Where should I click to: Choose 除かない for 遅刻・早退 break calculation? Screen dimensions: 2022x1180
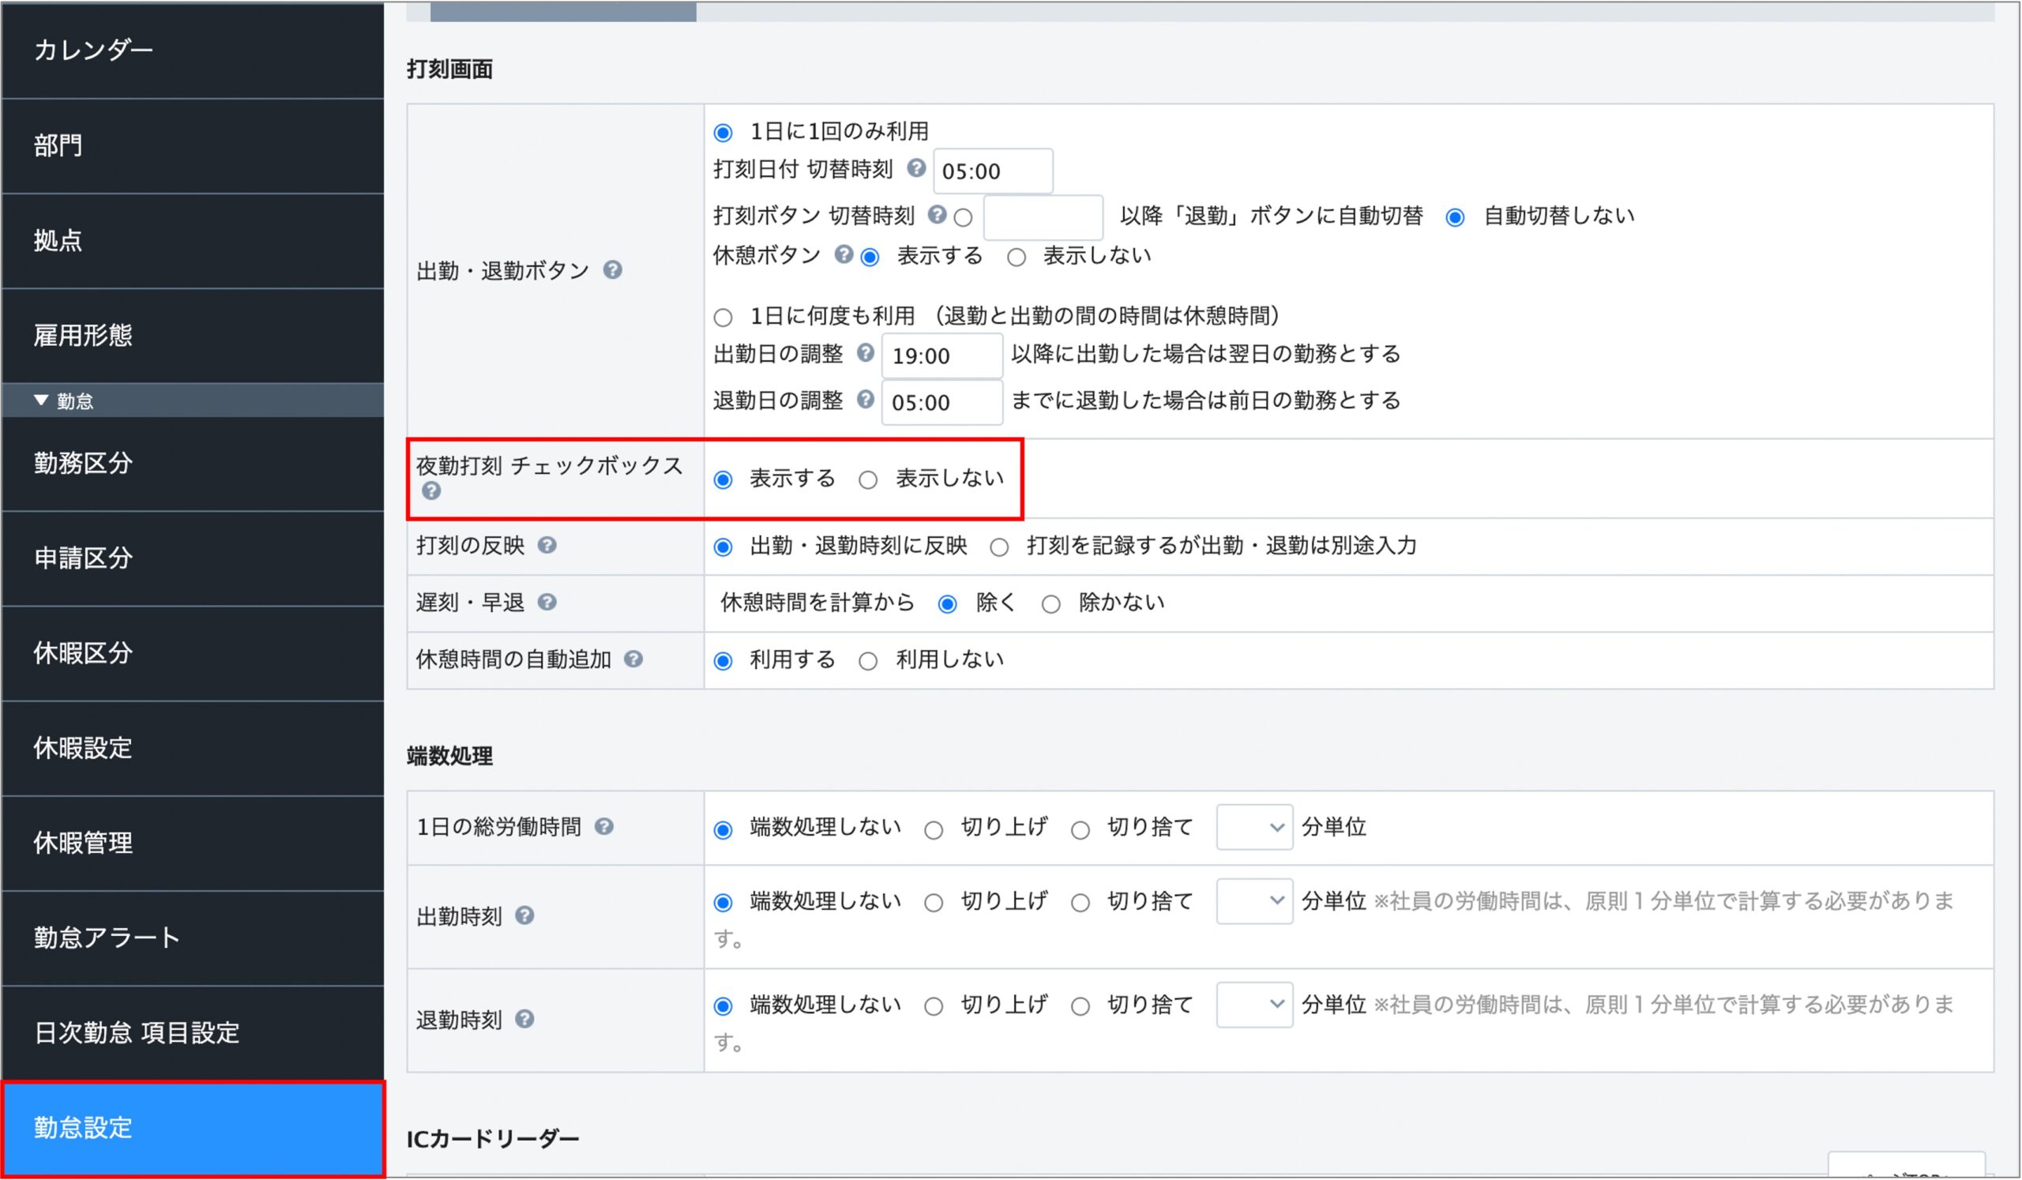point(1050,604)
